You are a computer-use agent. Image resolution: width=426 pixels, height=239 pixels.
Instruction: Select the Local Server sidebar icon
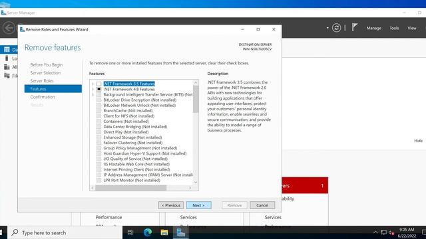pos(7,58)
